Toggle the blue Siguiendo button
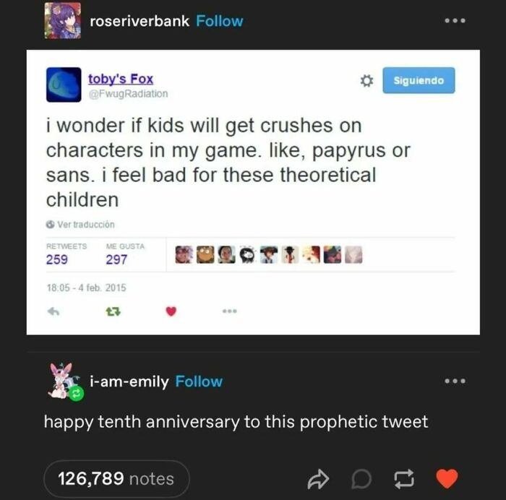This screenshot has height=500, width=506. pos(419,81)
